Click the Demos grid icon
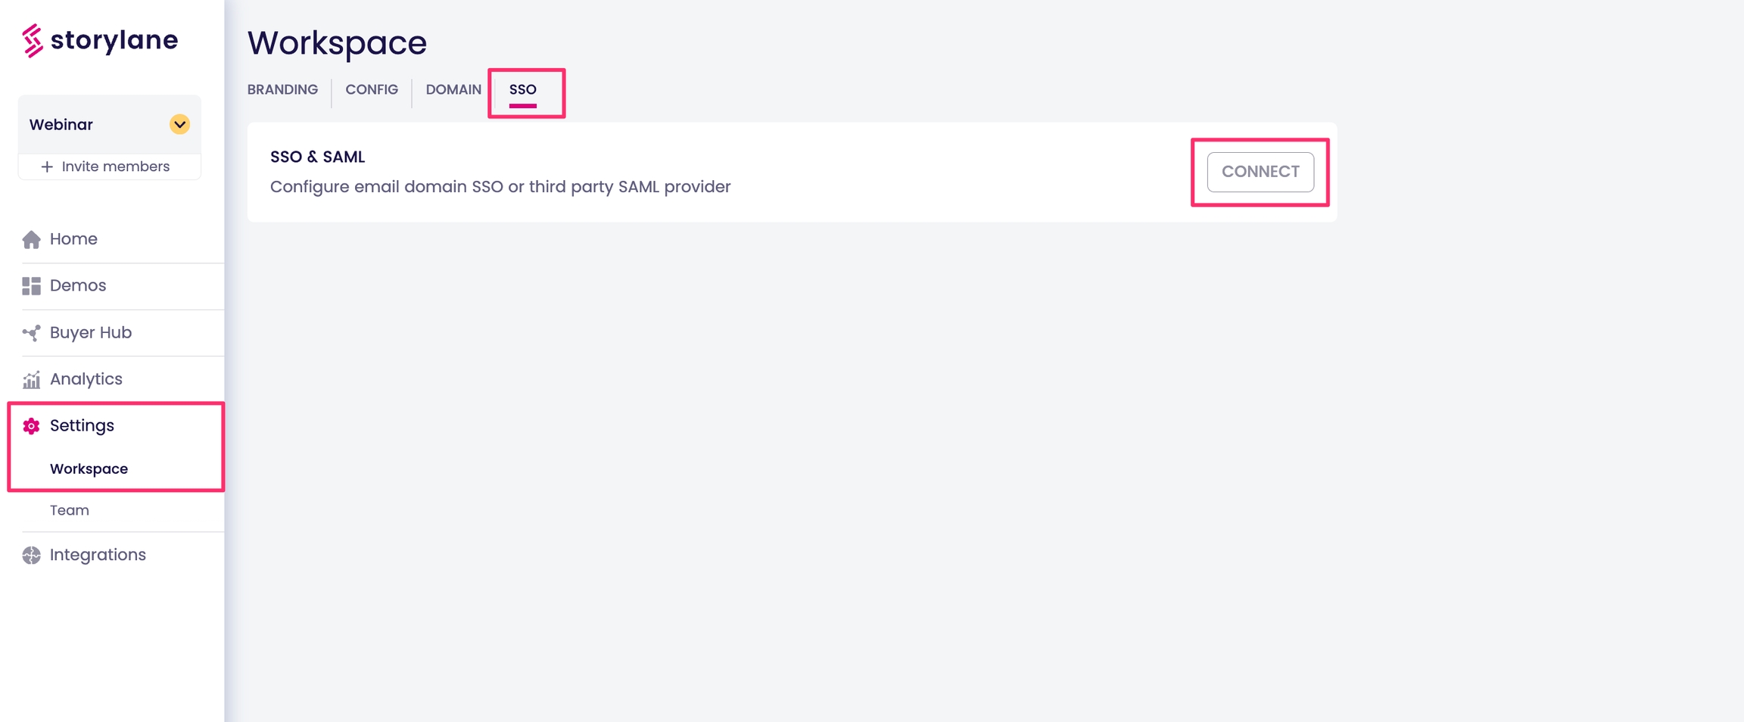1744x722 pixels. (x=31, y=286)
